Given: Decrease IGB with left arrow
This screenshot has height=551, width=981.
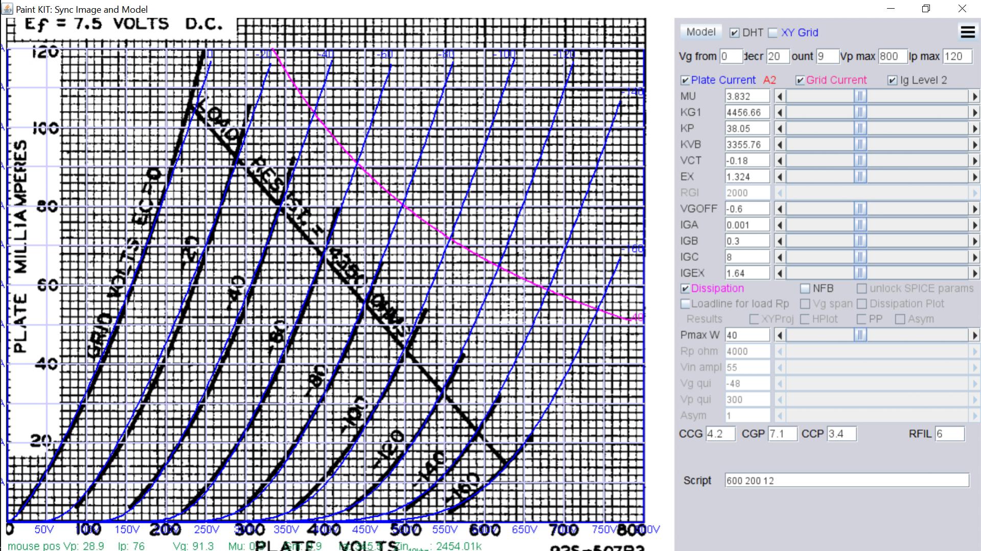Looking at the screenshot, I should point(780,241).
